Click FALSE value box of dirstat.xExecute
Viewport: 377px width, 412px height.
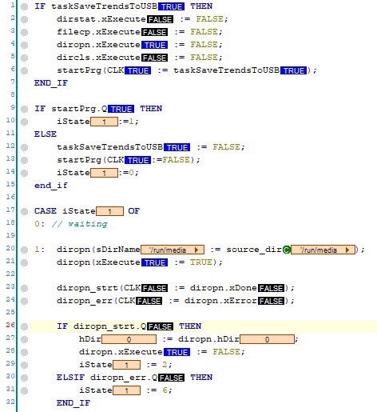[x=161, y=19]
